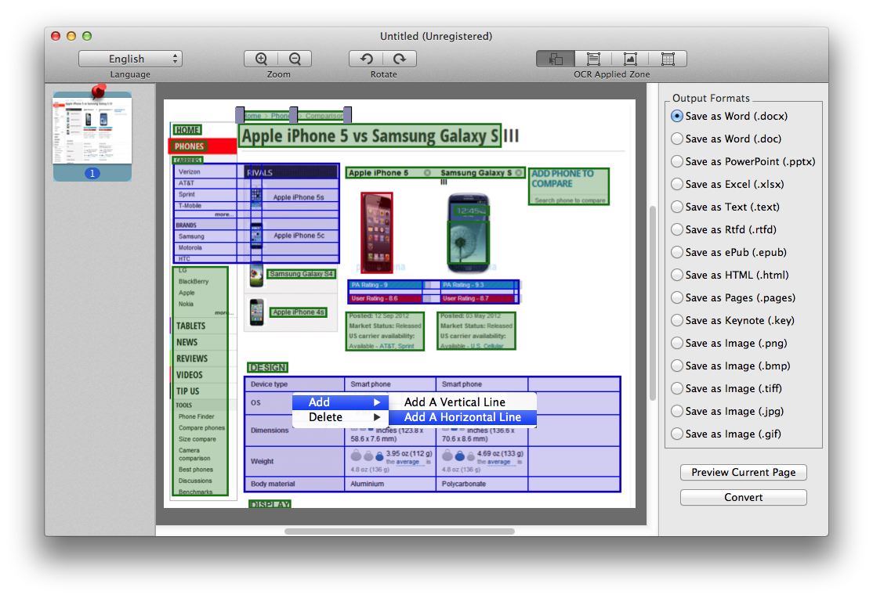Click the 'Verizon' carrier row
The image size is (873, 598).
205,171
